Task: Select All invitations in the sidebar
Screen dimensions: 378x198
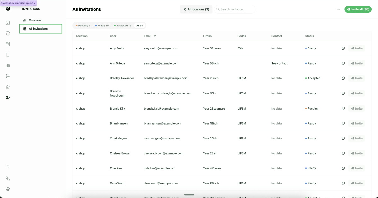Action: [38, 29]
